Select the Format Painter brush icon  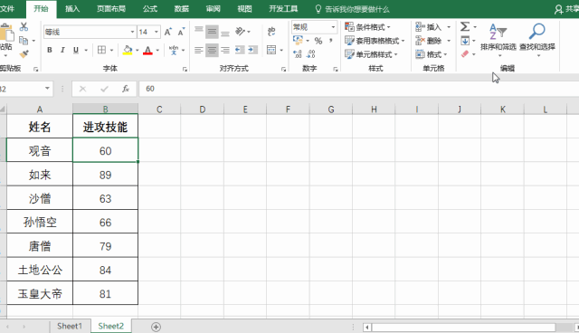click(x=24, y=54)
